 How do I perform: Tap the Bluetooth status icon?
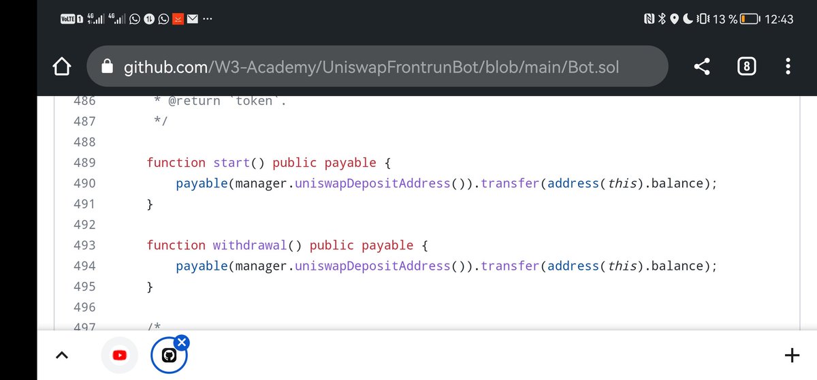pyautogui.click(x=660, y=20)
